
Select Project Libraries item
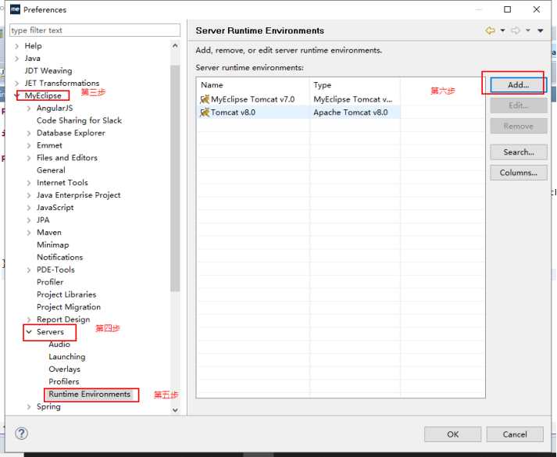[66, 295]
